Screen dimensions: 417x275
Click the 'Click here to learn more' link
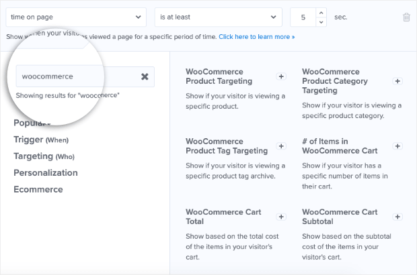256,36
